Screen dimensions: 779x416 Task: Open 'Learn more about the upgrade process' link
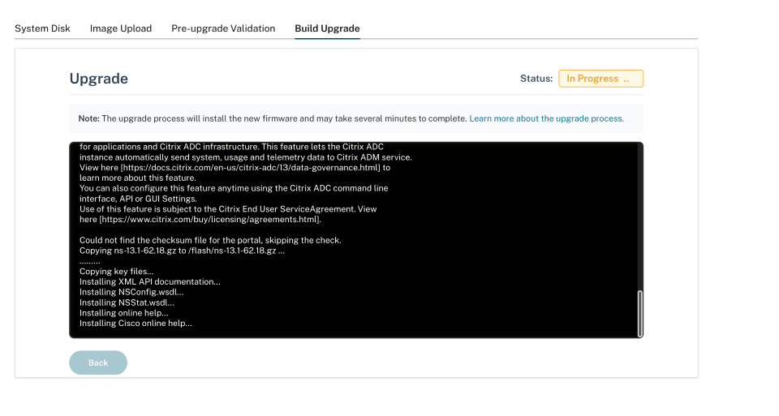tap(546, 118)
